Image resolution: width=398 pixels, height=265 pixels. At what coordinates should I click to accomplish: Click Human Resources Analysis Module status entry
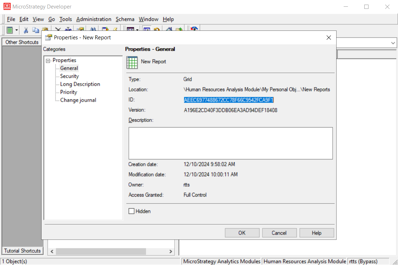305,261
